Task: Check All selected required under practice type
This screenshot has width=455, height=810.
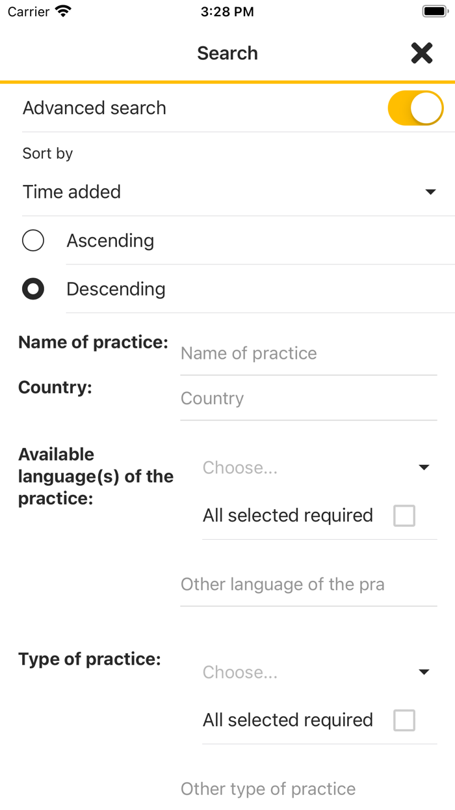Action: 404,721
